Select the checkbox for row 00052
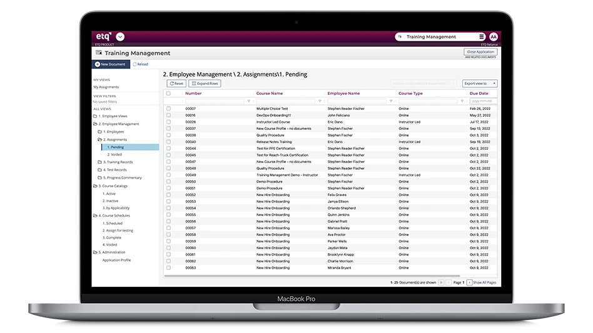Viewport: 593px width, 333px height. pyautogui.click(x=168, y=195)
